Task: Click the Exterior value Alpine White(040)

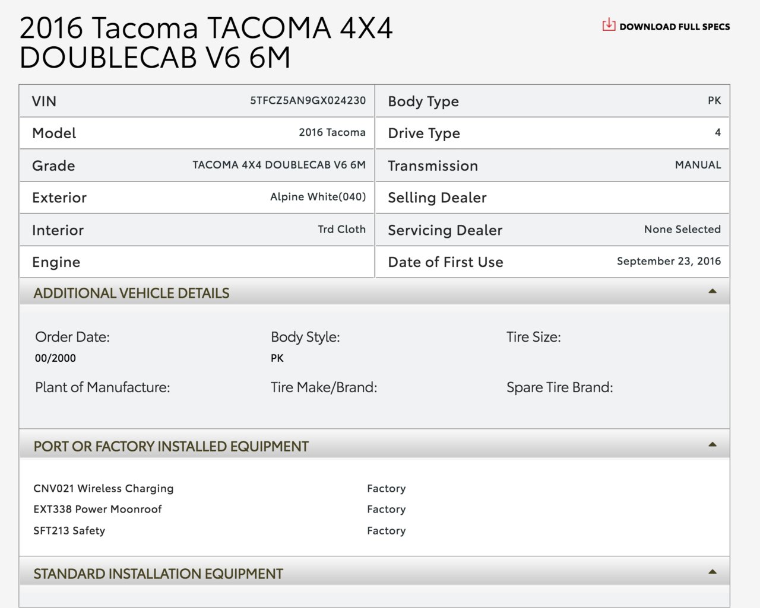Action: pos(318,197)
